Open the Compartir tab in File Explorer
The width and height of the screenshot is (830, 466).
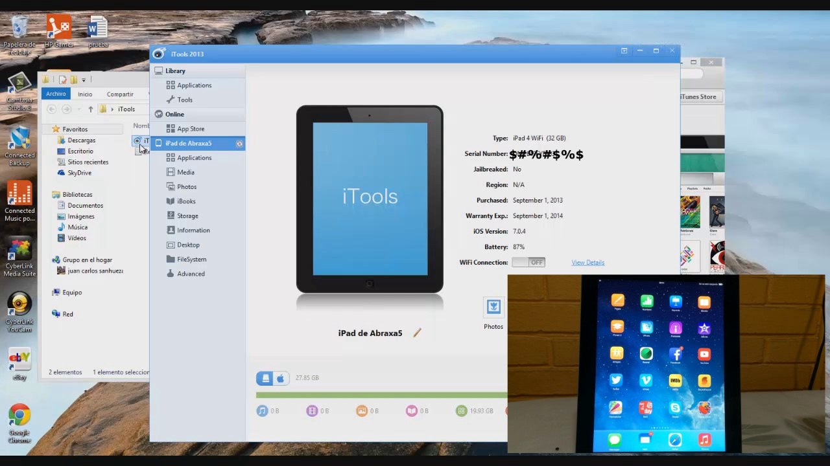click(x=120, y=94)
